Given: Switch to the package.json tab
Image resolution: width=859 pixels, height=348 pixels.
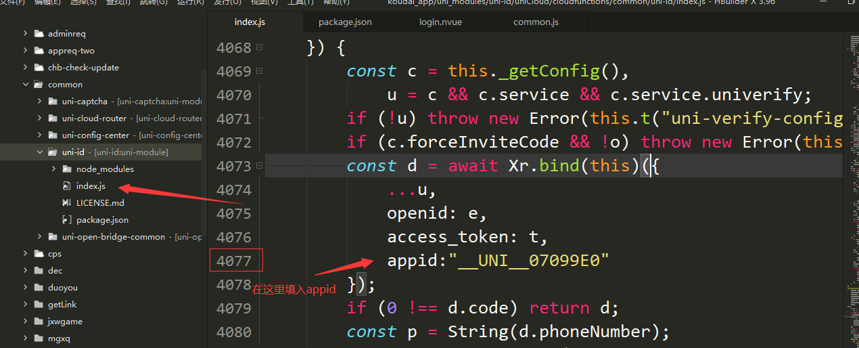Looking at the screenshot, I should (345, 22).
